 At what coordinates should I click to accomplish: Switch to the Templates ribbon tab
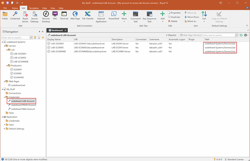coord(34,7)
